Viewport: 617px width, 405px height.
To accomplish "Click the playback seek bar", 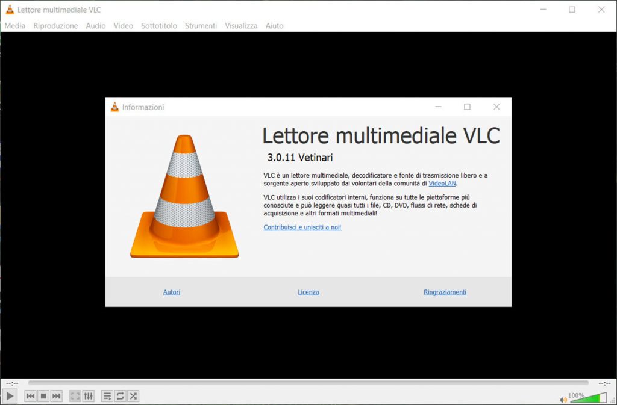I will (x=308, y=383).
